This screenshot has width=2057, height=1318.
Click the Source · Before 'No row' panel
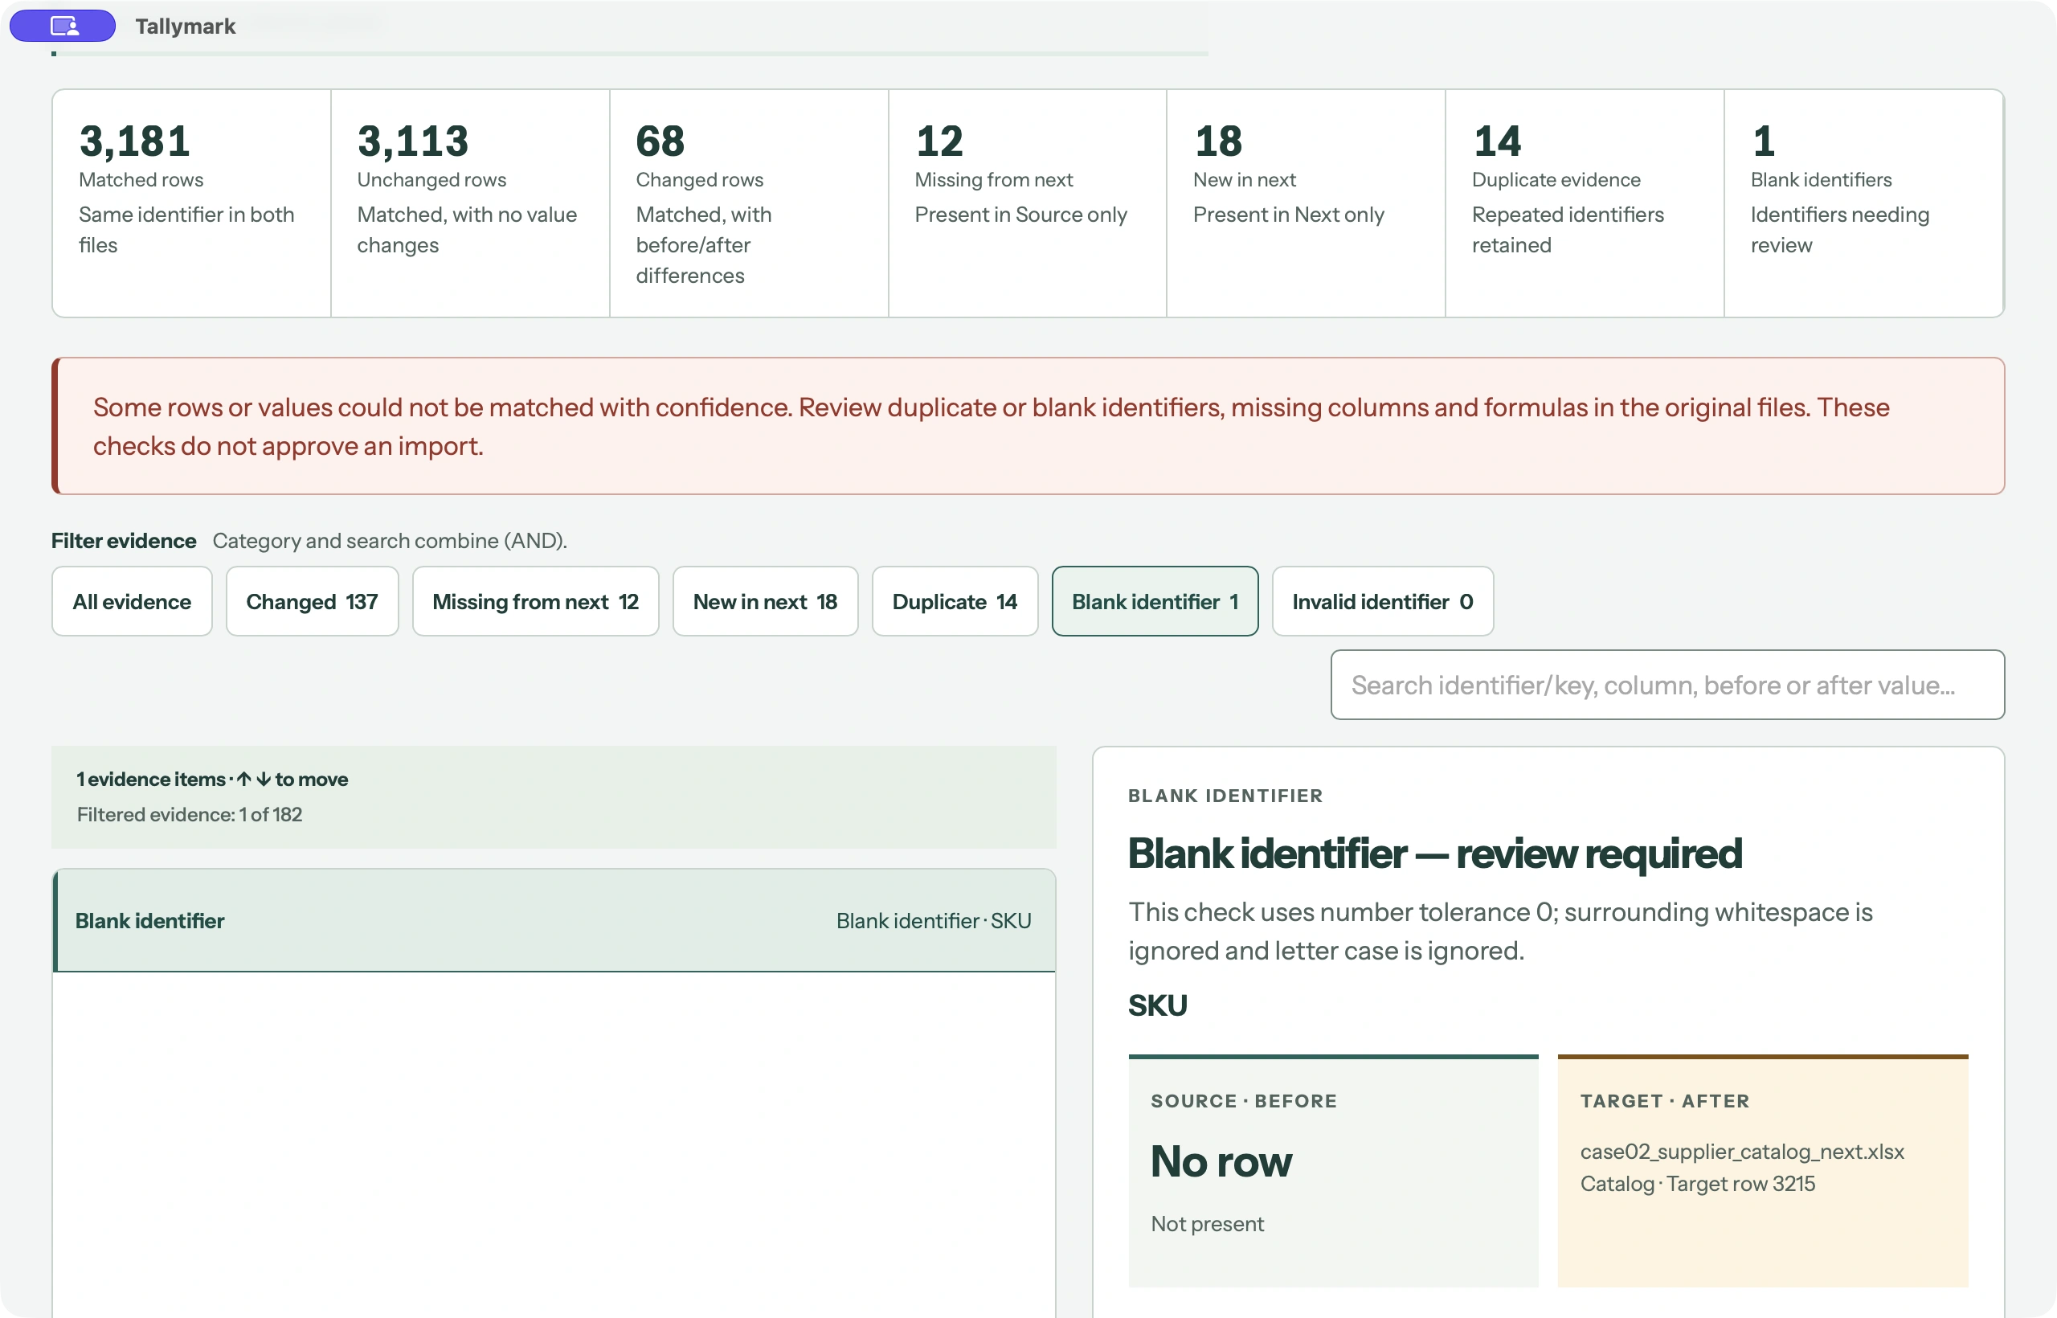click(x=1332, y=1171)
